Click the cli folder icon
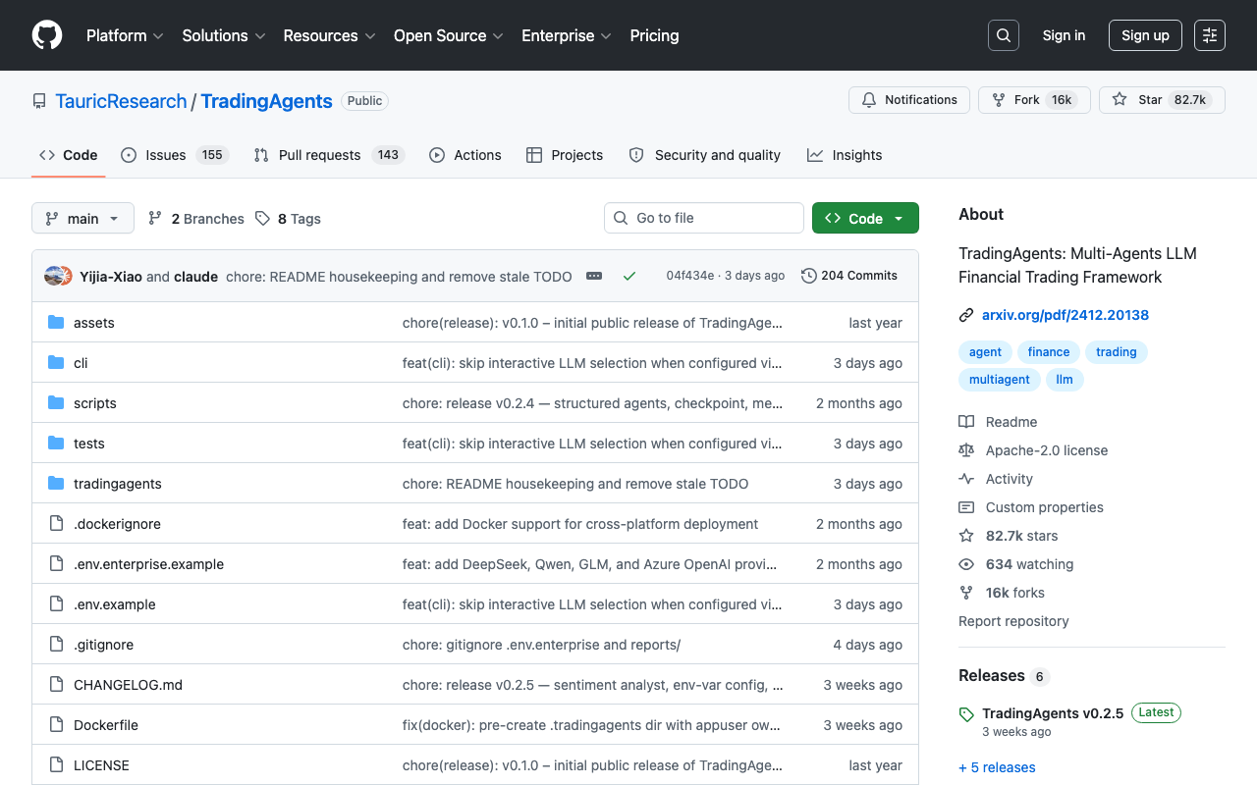The height and width of the screenshot is (785, 1257). point(56,363)
